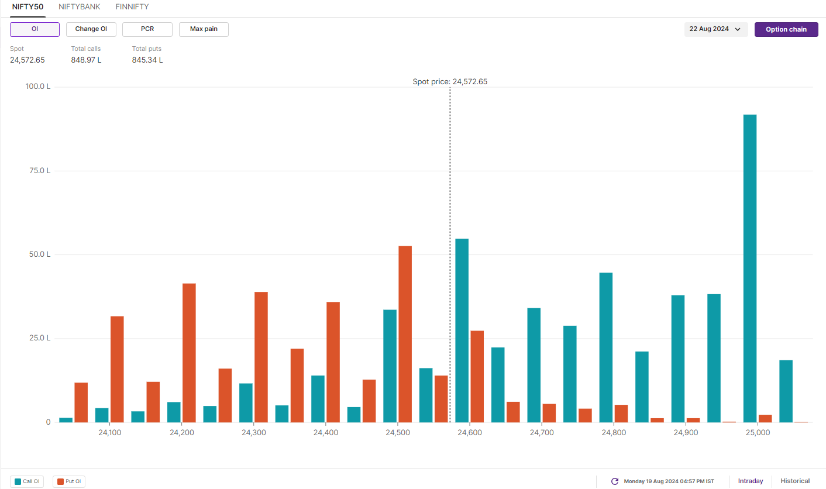Click the Spot price label above chart
This screenshot has width=826, height=489.
point(450,82)
